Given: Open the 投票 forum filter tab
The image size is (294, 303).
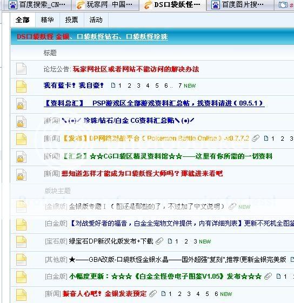Looking at the screenshot, I should tap(72, 20).
